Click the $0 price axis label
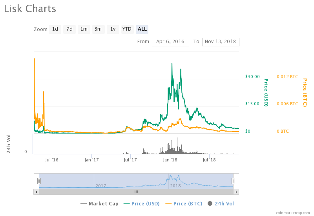Image resolution: width=314 pixels, height=216 pixels. pyautogui.click(x=248, y=131)
